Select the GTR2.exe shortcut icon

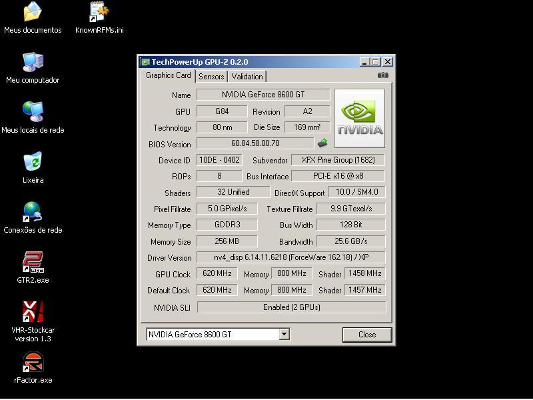click(33, 262)
